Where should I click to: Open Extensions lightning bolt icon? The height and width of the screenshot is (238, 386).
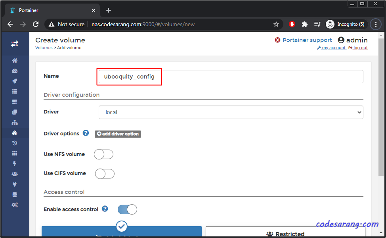[x=15, y=163]
